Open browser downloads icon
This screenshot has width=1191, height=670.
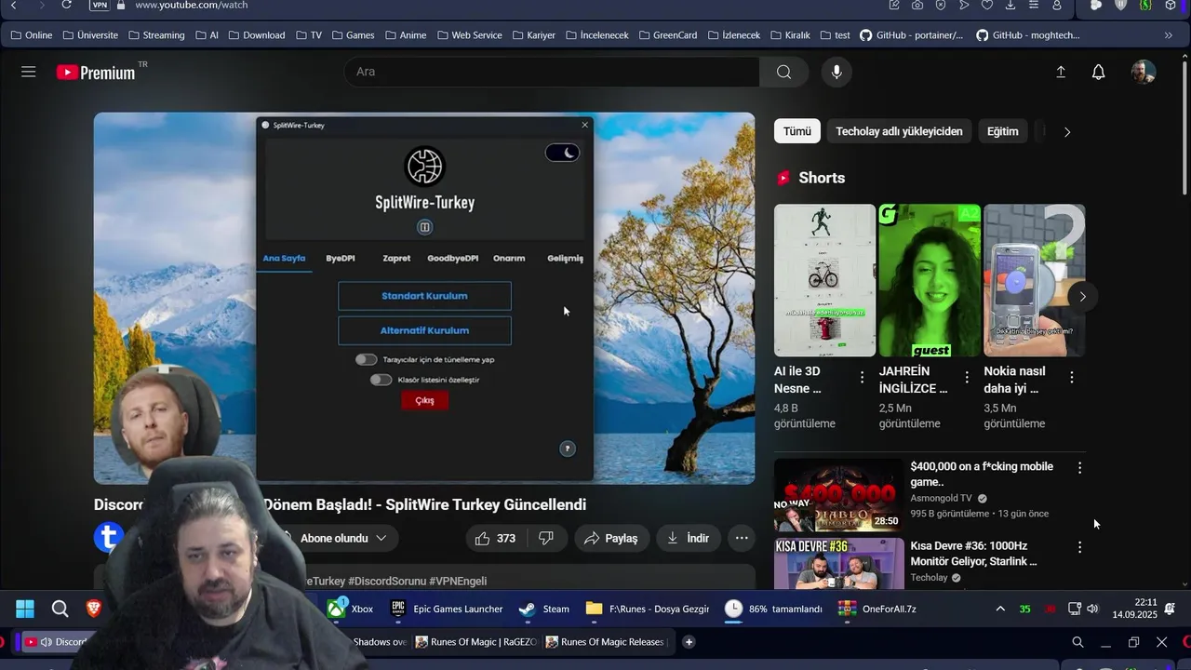(x=1010, y=5)
